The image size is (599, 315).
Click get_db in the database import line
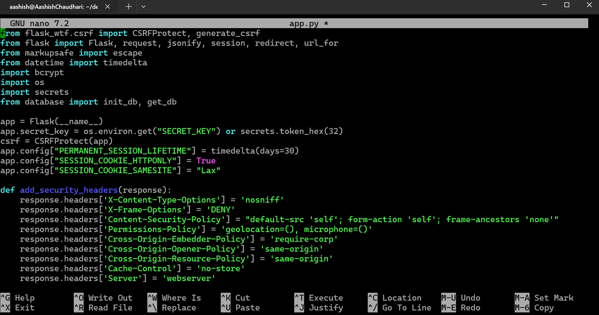tap(162, 102)
